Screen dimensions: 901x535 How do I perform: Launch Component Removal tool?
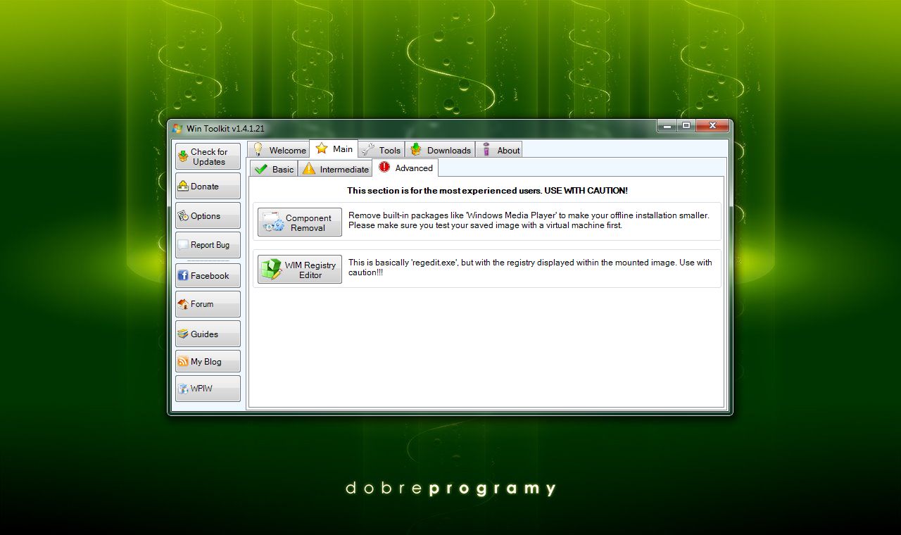pos(300,222)
